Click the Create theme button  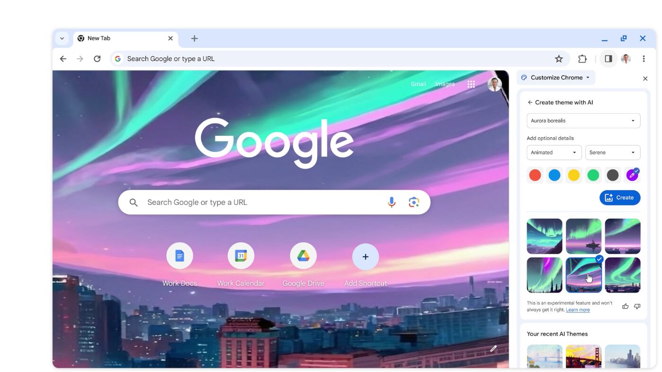coord(620,198)
